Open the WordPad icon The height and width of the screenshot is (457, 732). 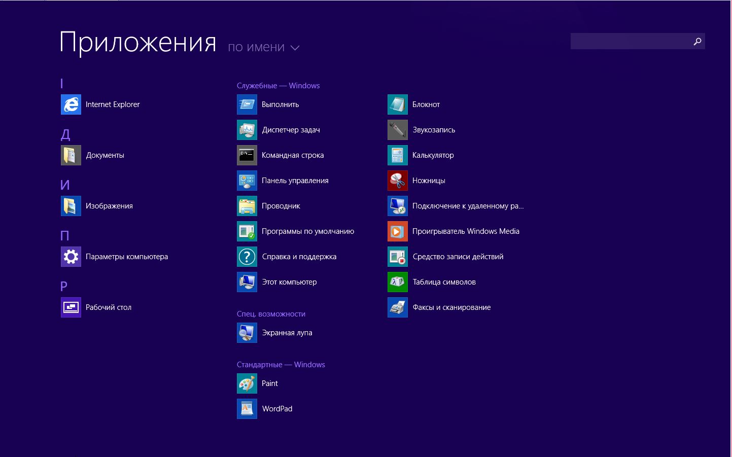point(247,409)
